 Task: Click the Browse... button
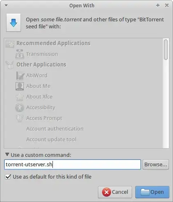pos(156,164)
